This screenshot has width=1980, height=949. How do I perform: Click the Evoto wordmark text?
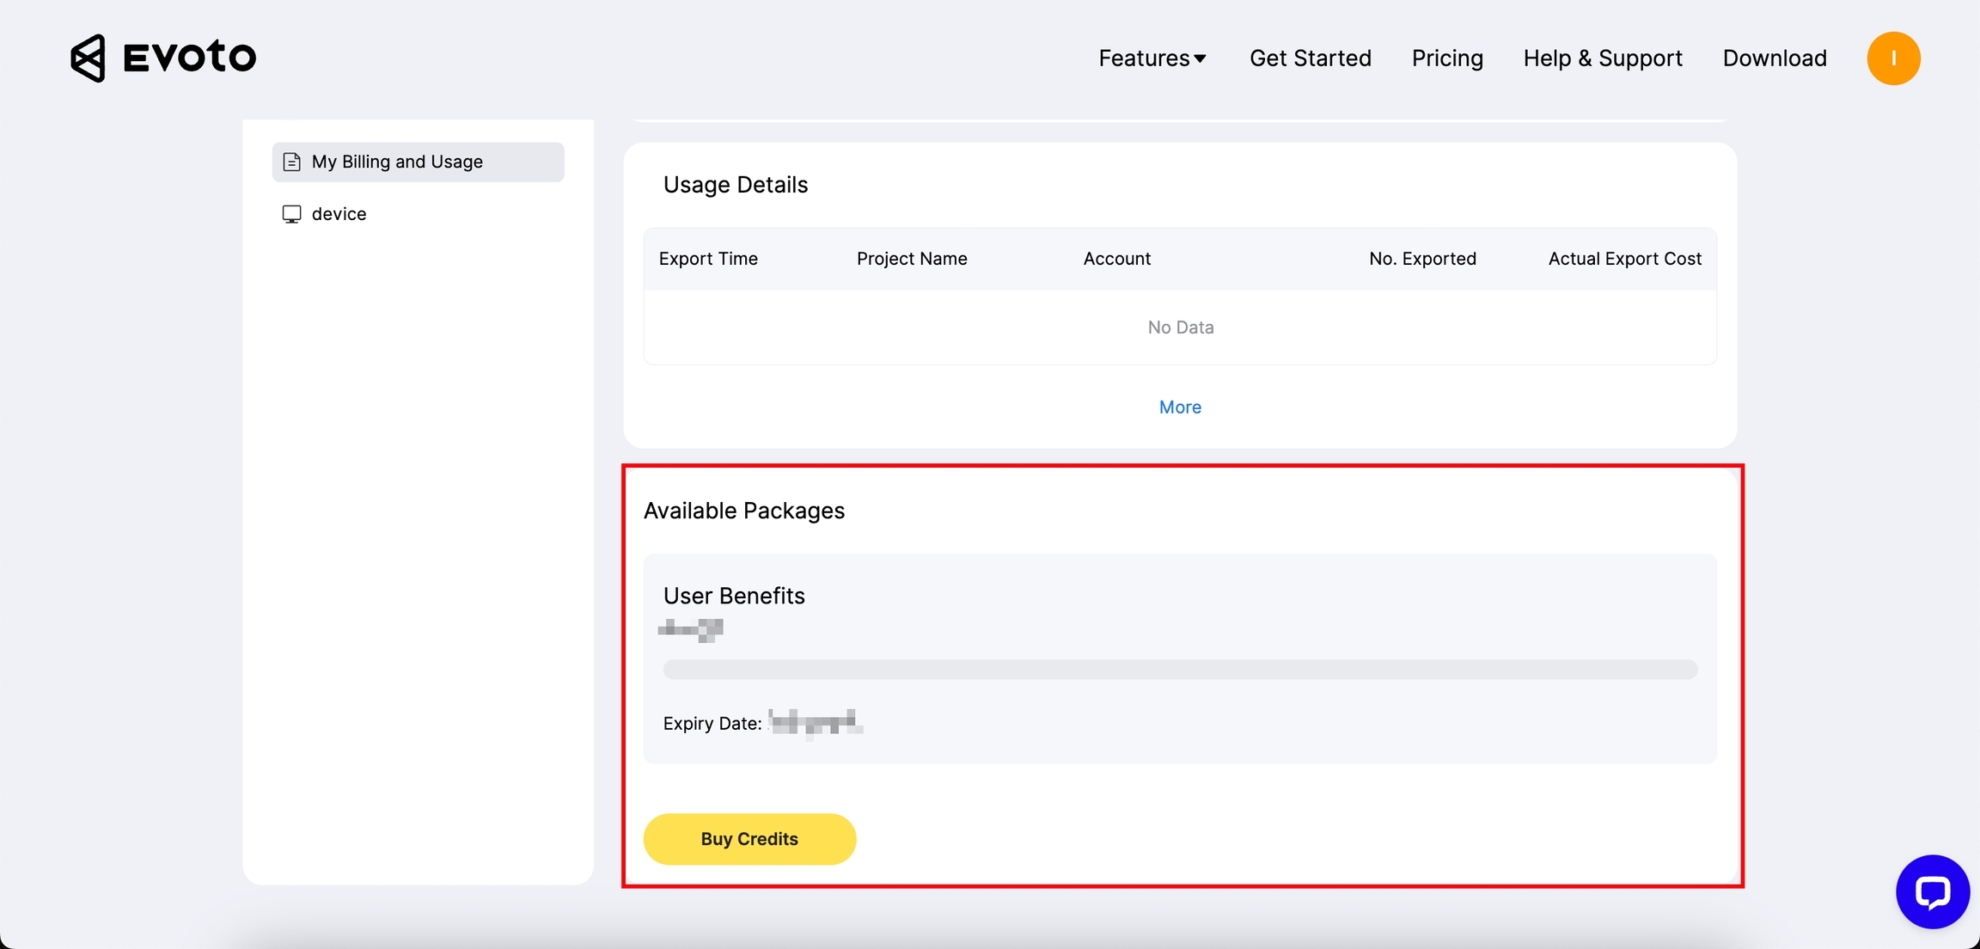click(190, 58)
